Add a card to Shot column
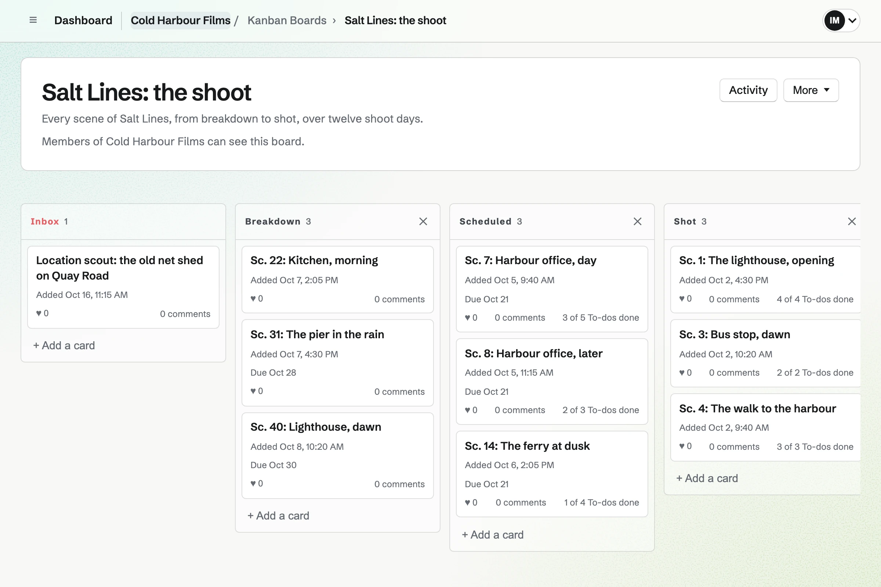 point(707,478)
